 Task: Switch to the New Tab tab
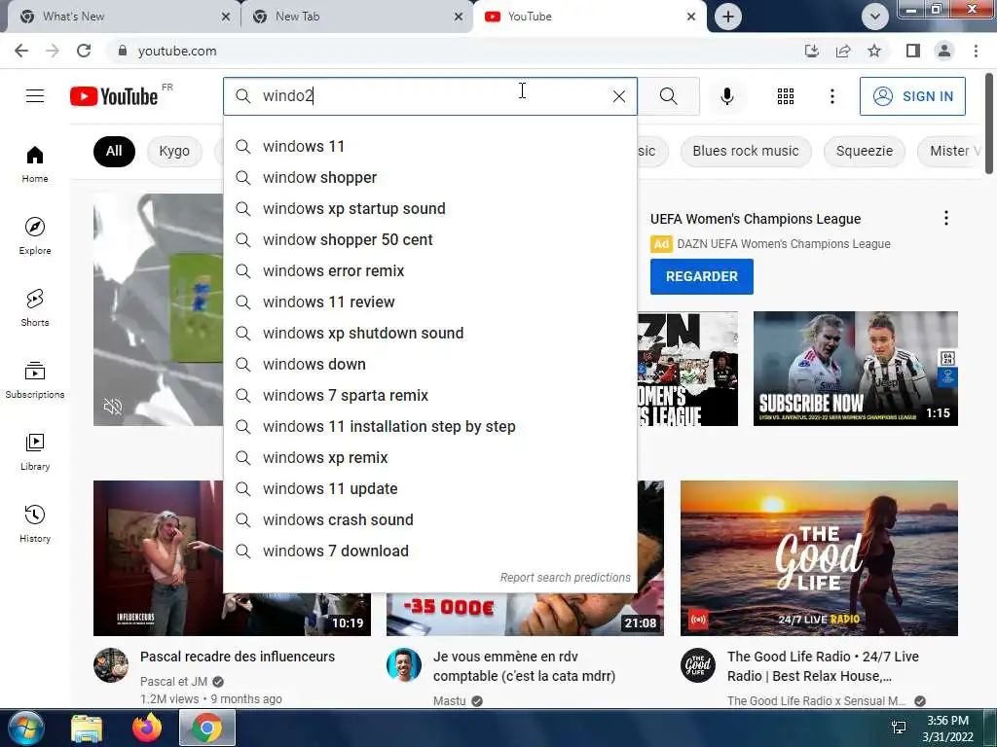click(x=357, y=17)
